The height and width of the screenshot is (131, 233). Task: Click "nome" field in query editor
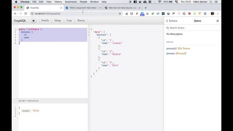(26, 37)
